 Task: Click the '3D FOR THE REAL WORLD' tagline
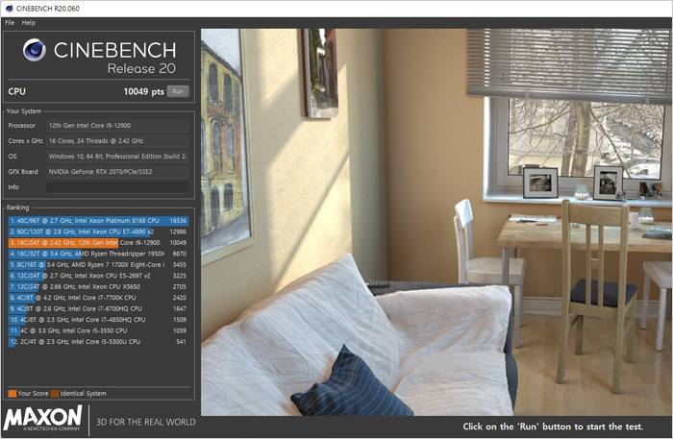tap(145, 422)
